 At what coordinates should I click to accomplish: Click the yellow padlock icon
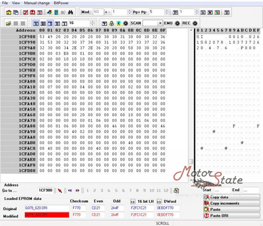coord(111,24)
